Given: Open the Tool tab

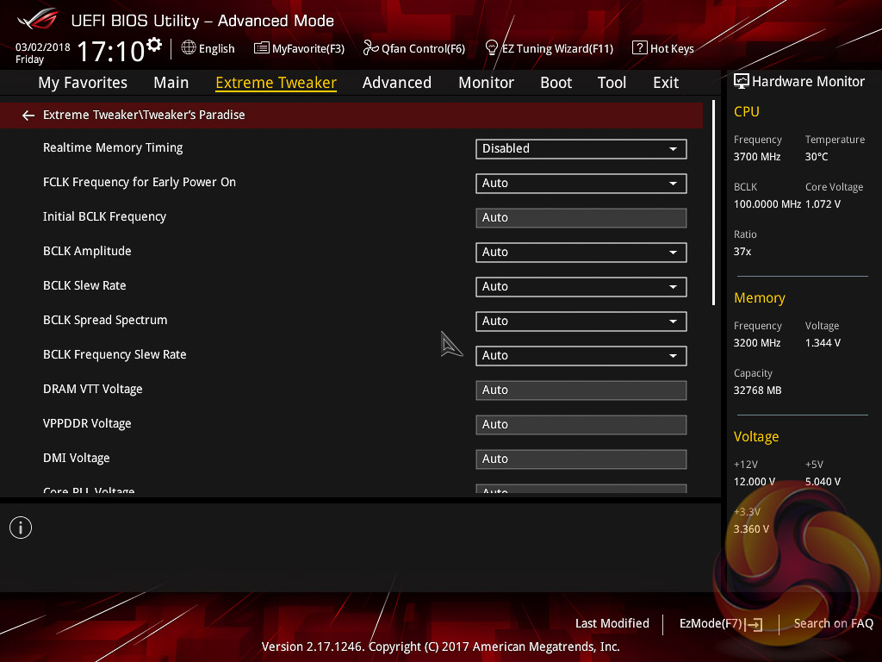Looking at the screenshot, I should [612, 83].
